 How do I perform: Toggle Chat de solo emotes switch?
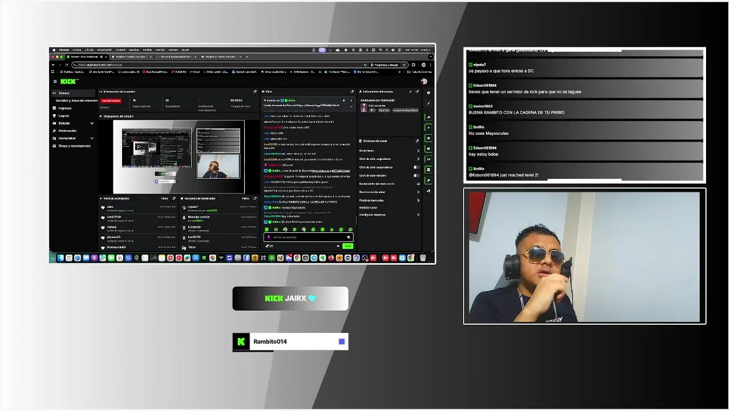(x=416, y=176)
